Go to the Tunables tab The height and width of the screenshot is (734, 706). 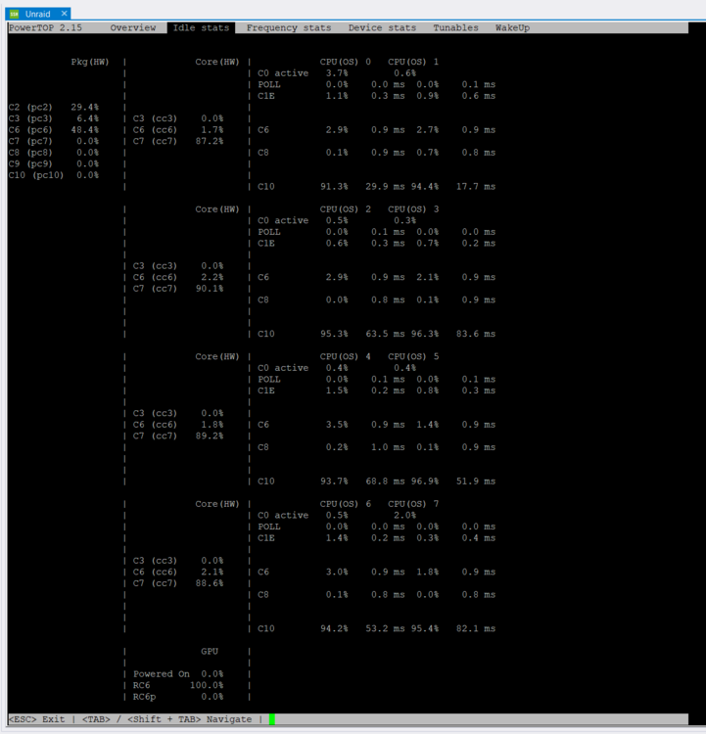coord(455,27)
